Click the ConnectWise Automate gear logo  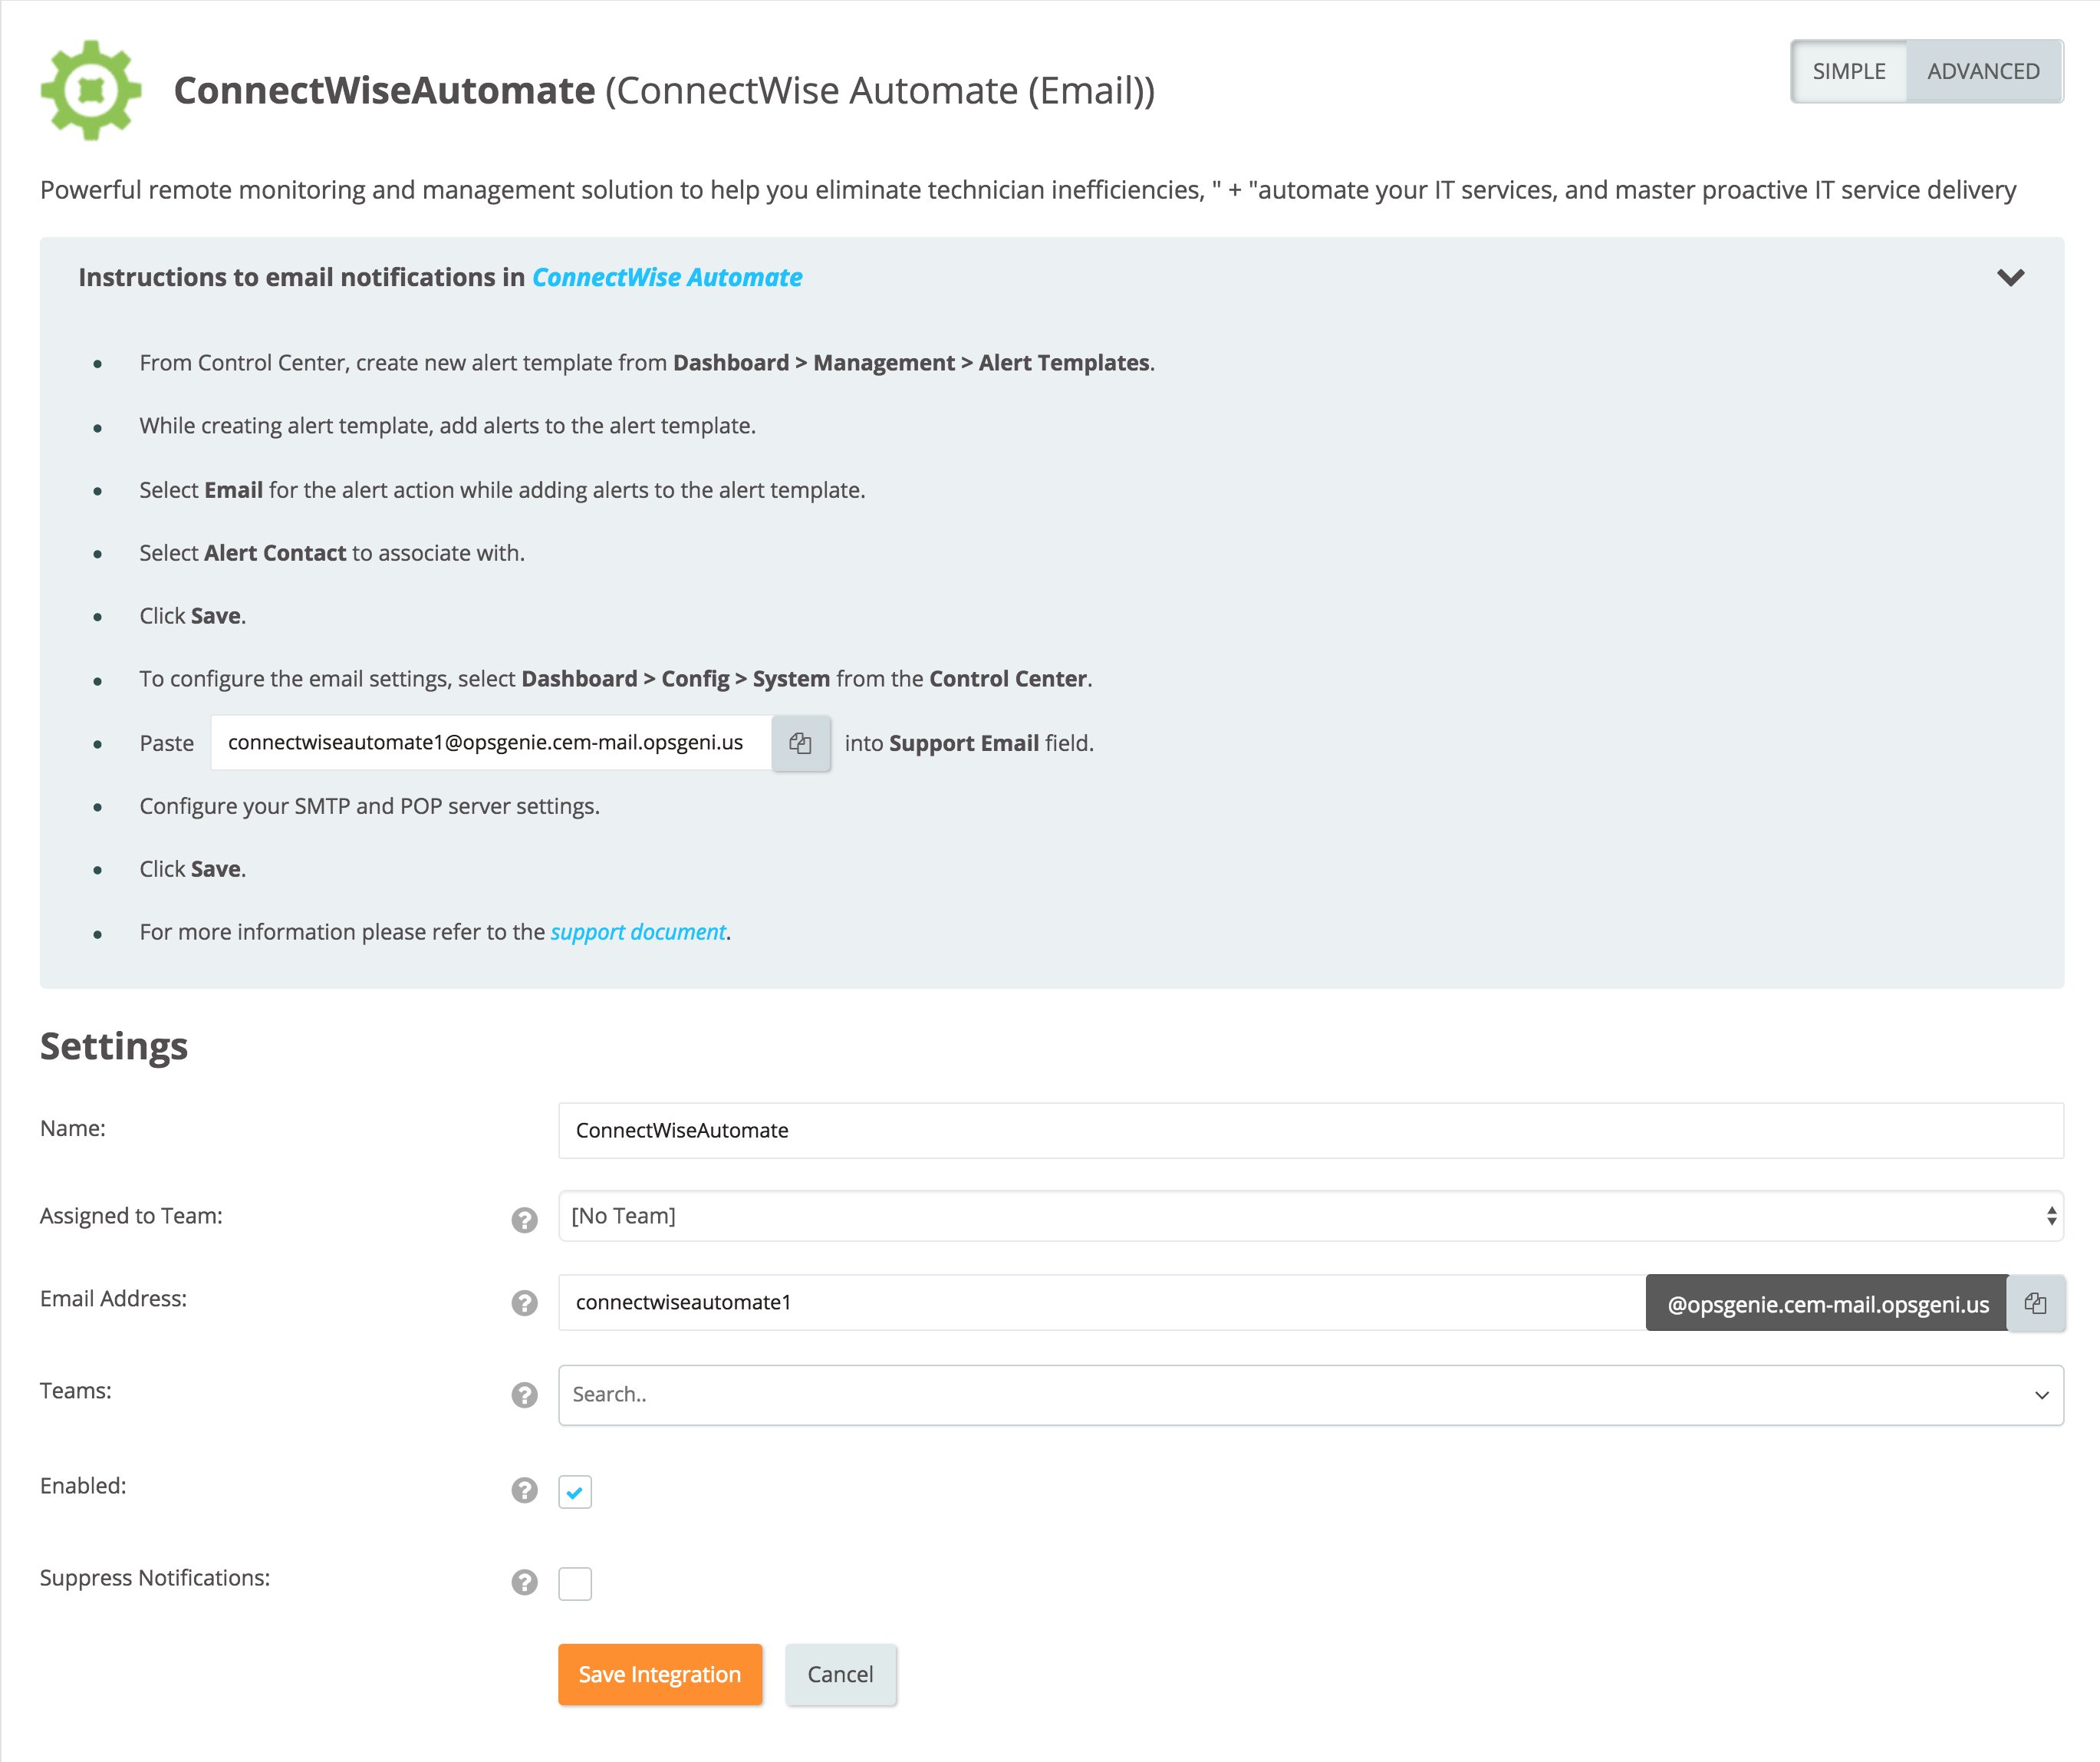pos(91,90)
